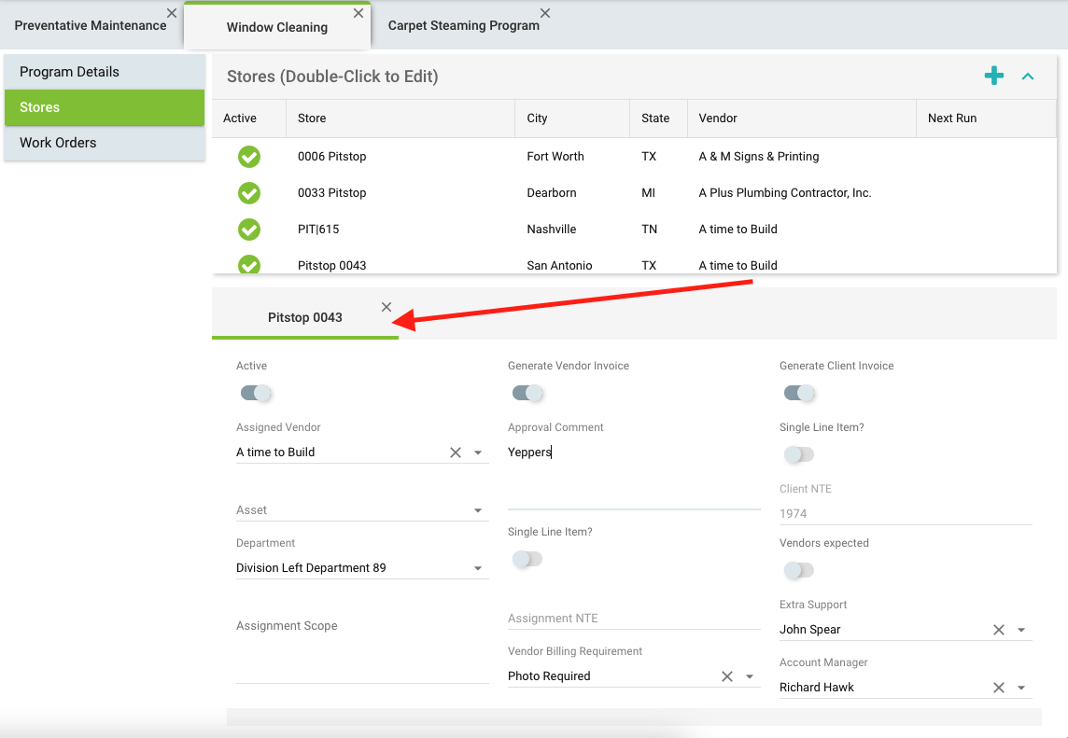Switch to the Carpet Steaming Program tab
The image size is (1068, 738).
(463, 25)
